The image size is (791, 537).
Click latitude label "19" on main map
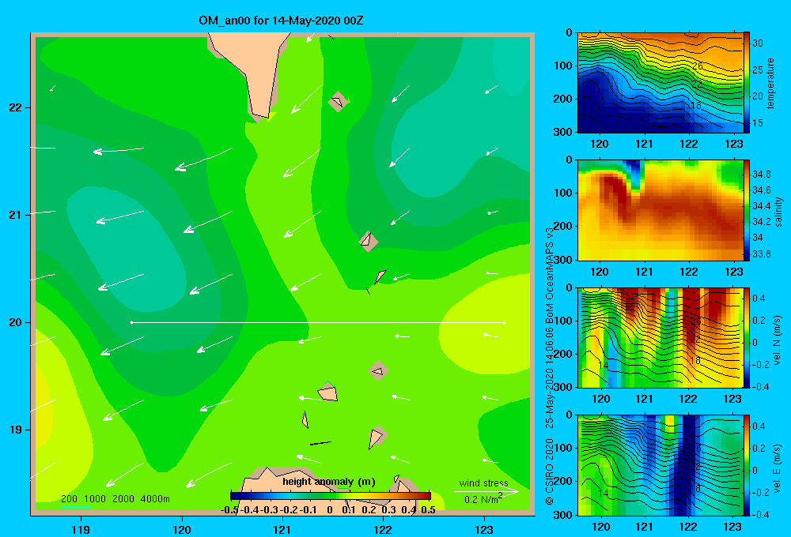click(16, 430)
